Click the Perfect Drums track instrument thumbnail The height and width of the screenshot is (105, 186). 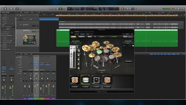coord(30,39)
